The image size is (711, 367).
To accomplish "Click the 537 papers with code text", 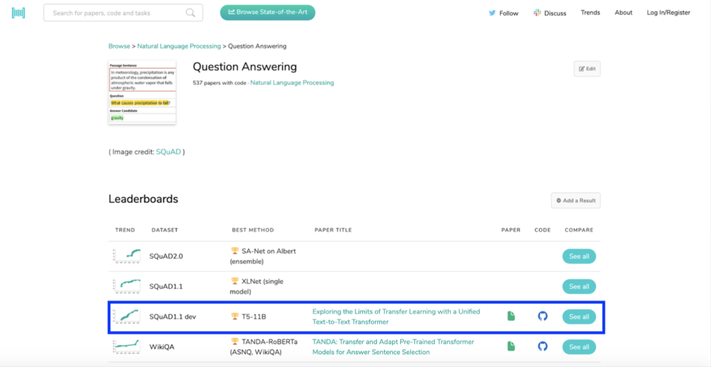I will pos(220,83).
